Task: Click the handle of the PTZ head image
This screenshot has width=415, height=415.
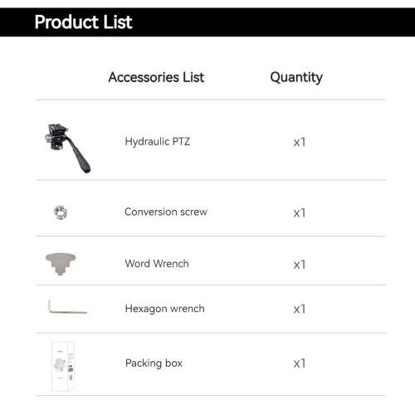Action: point(79,155)
